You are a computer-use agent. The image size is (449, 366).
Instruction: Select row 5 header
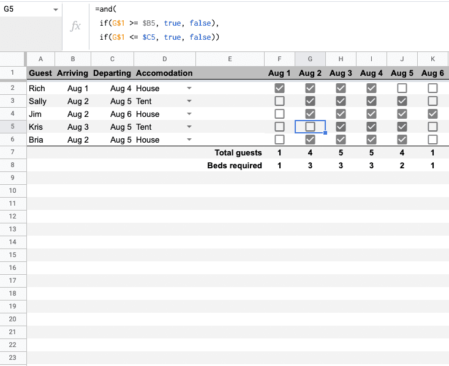(13, 127)
